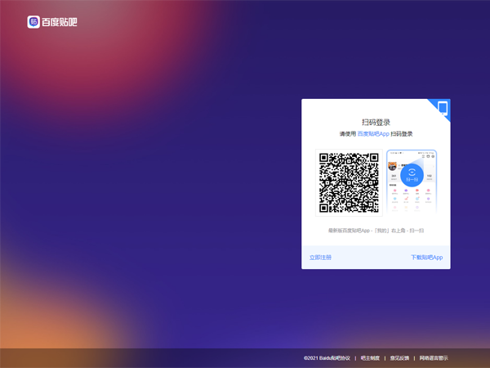Viewport: 490px width, 368px height.
Task: Click the 扫码登录 heading
Action: 376,123
